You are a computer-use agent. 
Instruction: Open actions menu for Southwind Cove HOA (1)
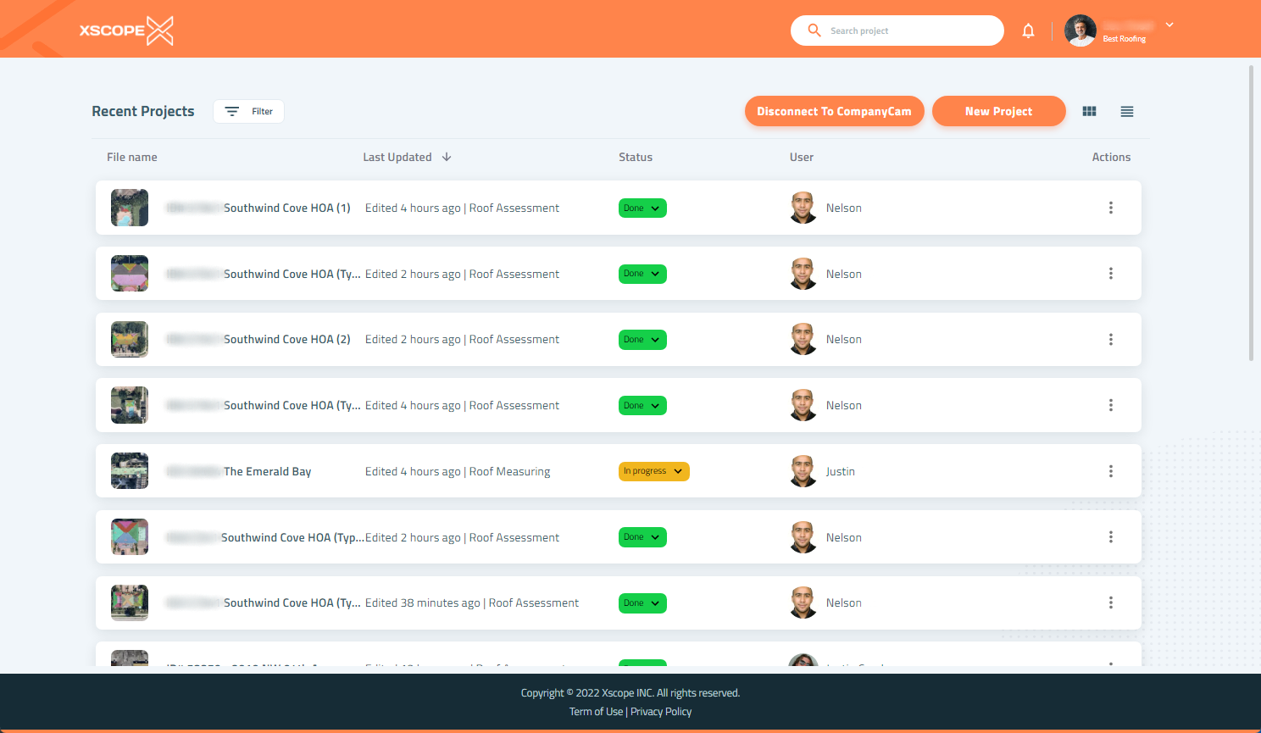pos(1110,208)
